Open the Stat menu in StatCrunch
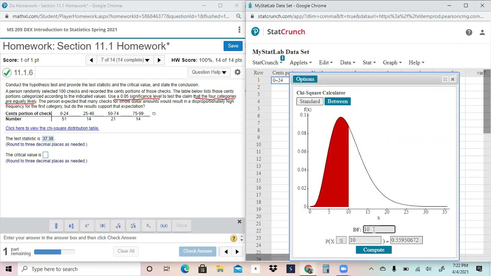Viewport: 491px width, 276px height. (x=369, y=62)
